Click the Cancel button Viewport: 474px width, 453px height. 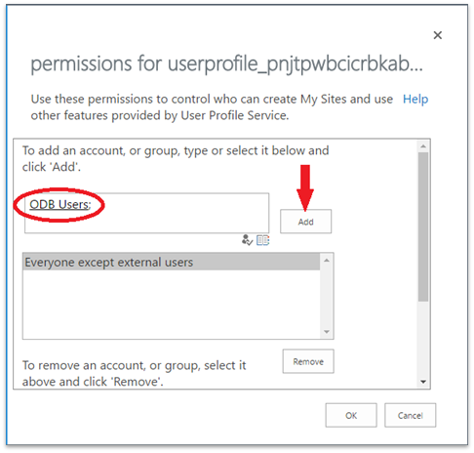pos(411,415)
